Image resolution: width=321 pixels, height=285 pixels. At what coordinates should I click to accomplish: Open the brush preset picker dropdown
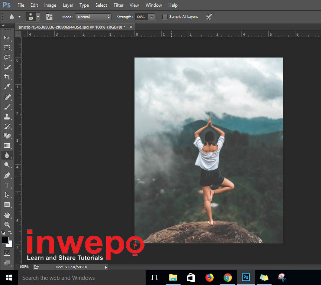point(38,17)
